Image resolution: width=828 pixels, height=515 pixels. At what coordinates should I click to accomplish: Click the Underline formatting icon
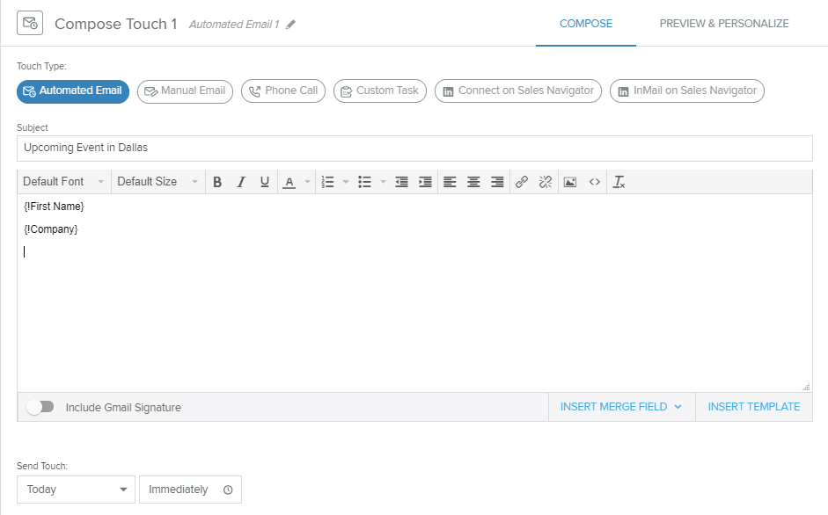265,182
